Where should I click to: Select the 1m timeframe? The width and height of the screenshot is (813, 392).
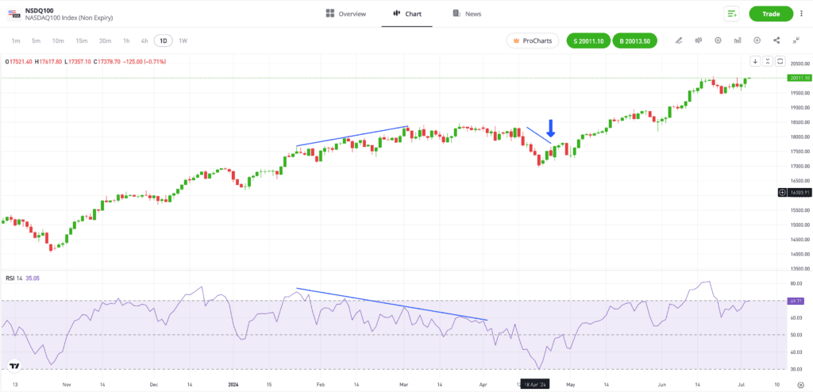(16, 40)
